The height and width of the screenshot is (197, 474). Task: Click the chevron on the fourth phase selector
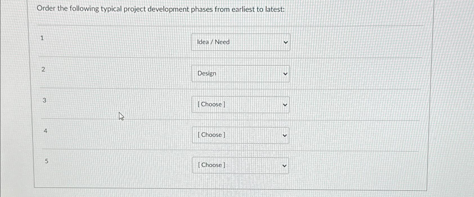point(285,135)
